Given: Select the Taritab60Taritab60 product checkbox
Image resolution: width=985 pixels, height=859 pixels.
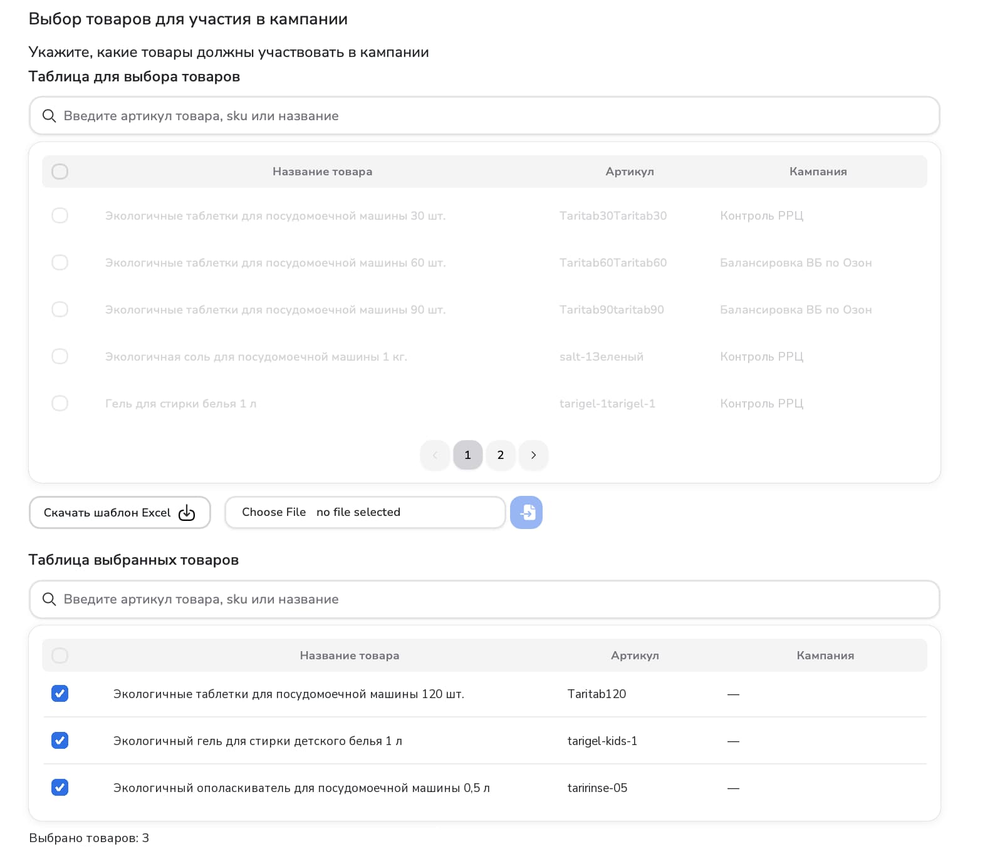Looking at the screenshot, I should [x=60, y=262].
